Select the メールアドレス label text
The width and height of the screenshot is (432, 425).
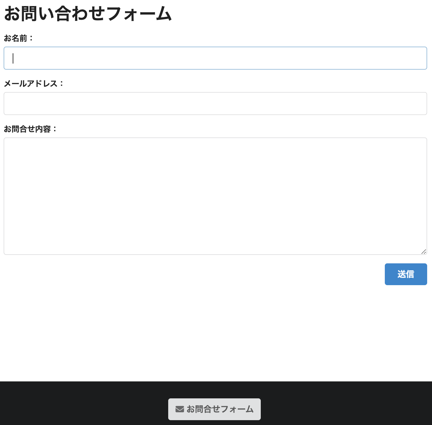pos(33,84)
